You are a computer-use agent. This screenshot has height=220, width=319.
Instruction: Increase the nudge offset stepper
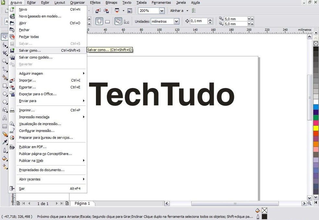click(210, 20)
